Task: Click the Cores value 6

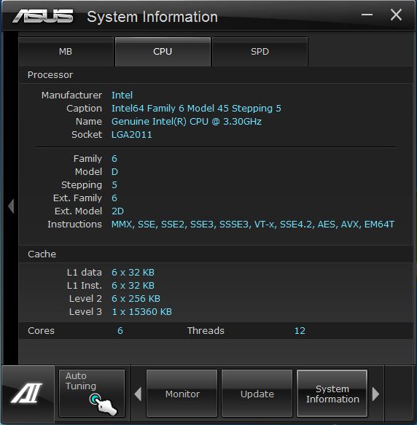Action: point(120,331)
